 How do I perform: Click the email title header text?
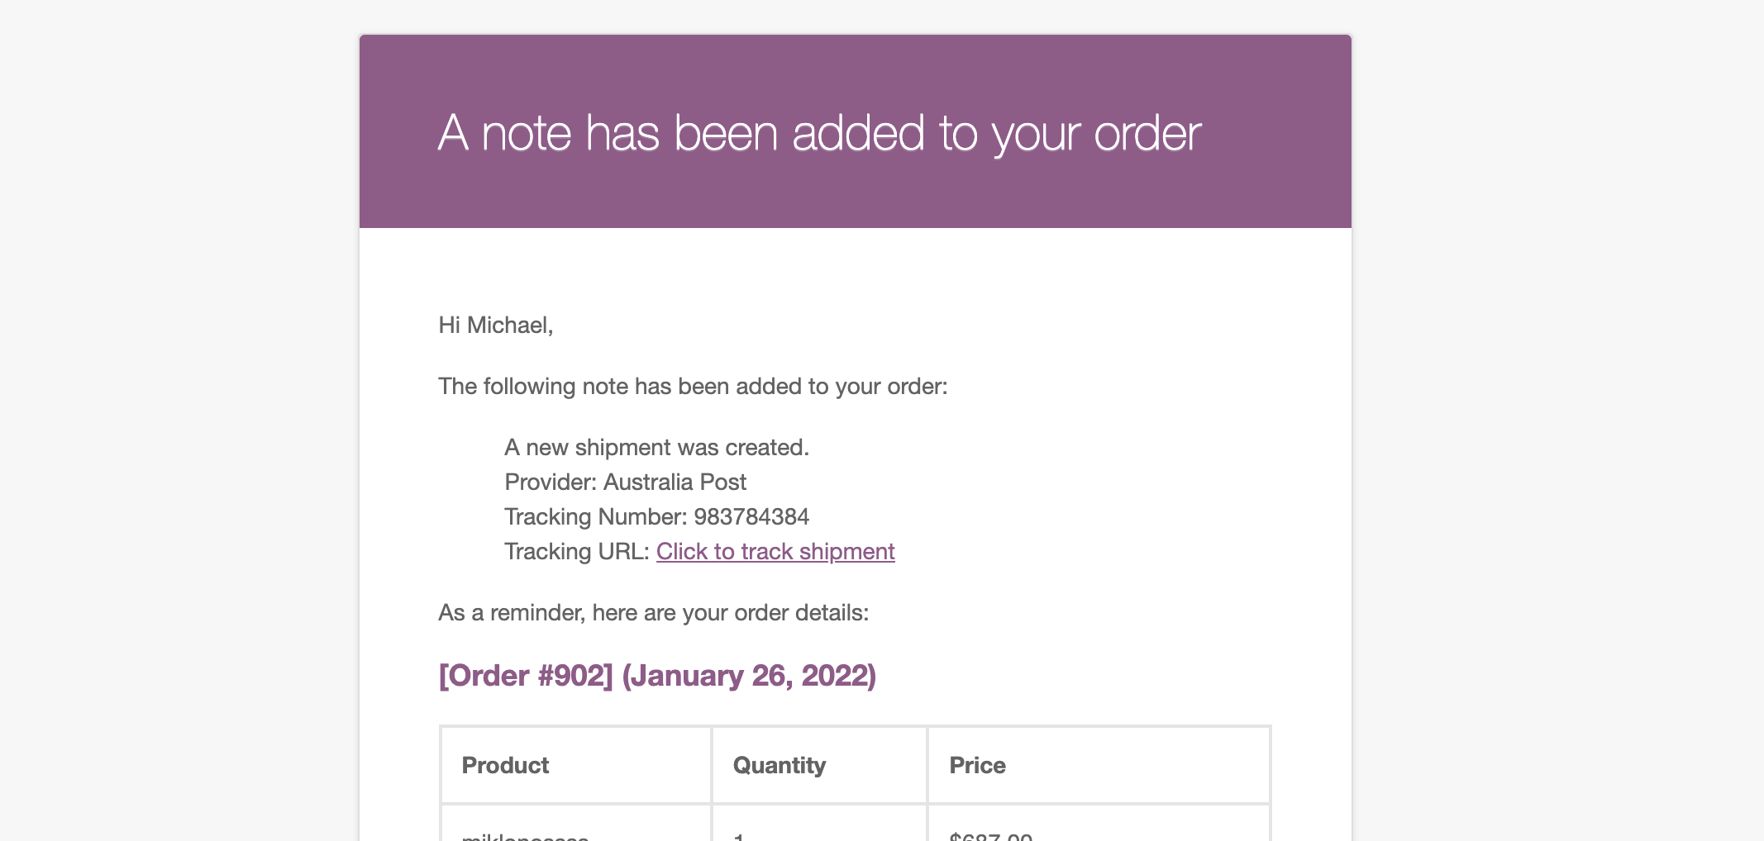(819, 133)
